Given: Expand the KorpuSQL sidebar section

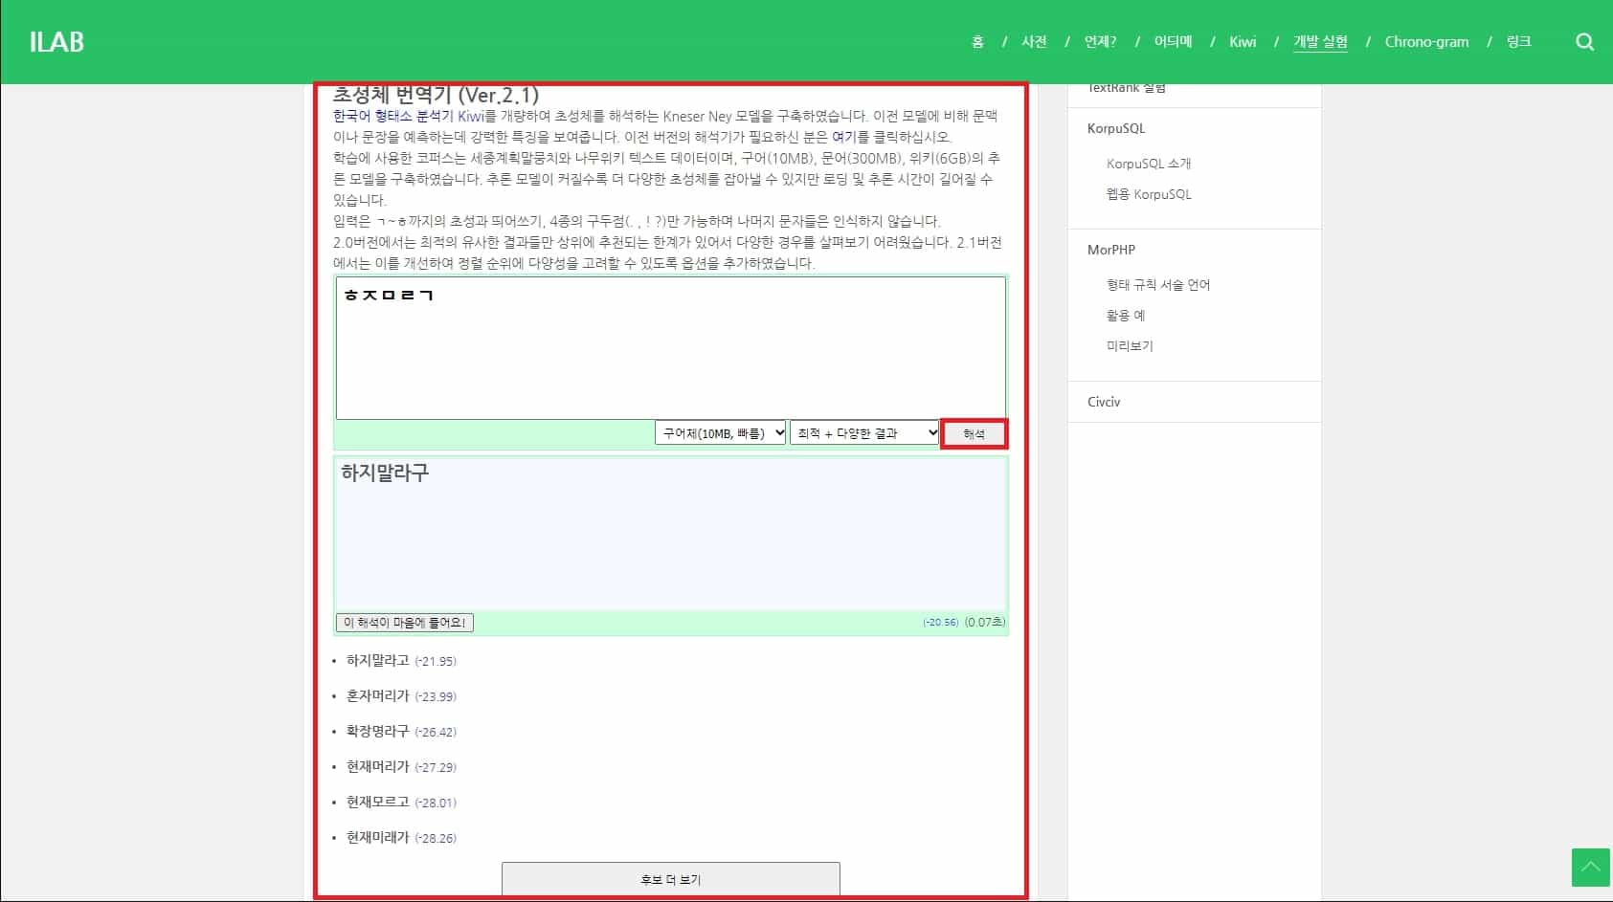Looking at the screenshot, I should point(1116,127).
